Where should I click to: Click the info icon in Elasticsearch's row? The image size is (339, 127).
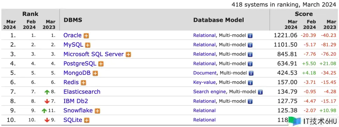(x=260, y=92)
